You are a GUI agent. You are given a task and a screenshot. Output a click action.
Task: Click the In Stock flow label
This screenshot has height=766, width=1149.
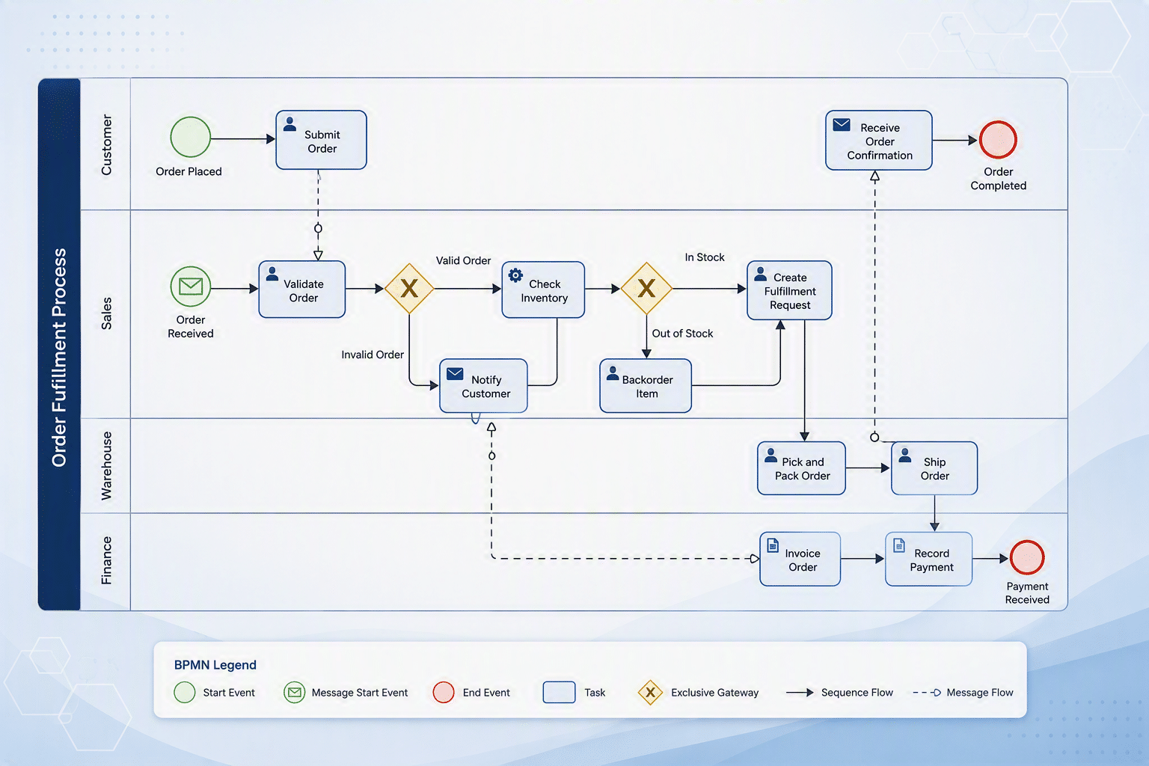705,257
